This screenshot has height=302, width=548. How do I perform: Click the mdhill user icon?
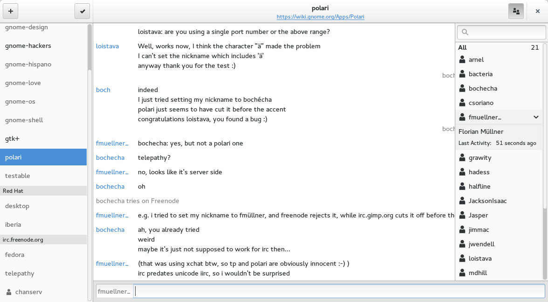click(x=462, y=273)
